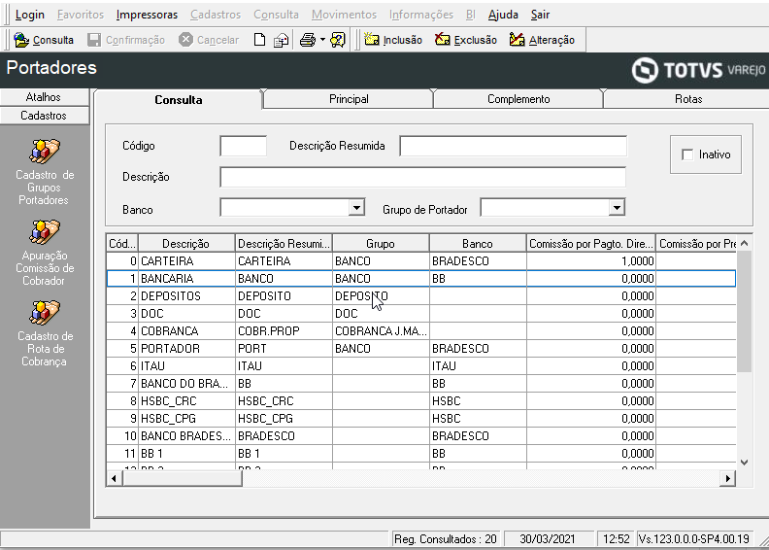Click the Inclusão toolbar button
769x550 pixels.
coord(393,40)
